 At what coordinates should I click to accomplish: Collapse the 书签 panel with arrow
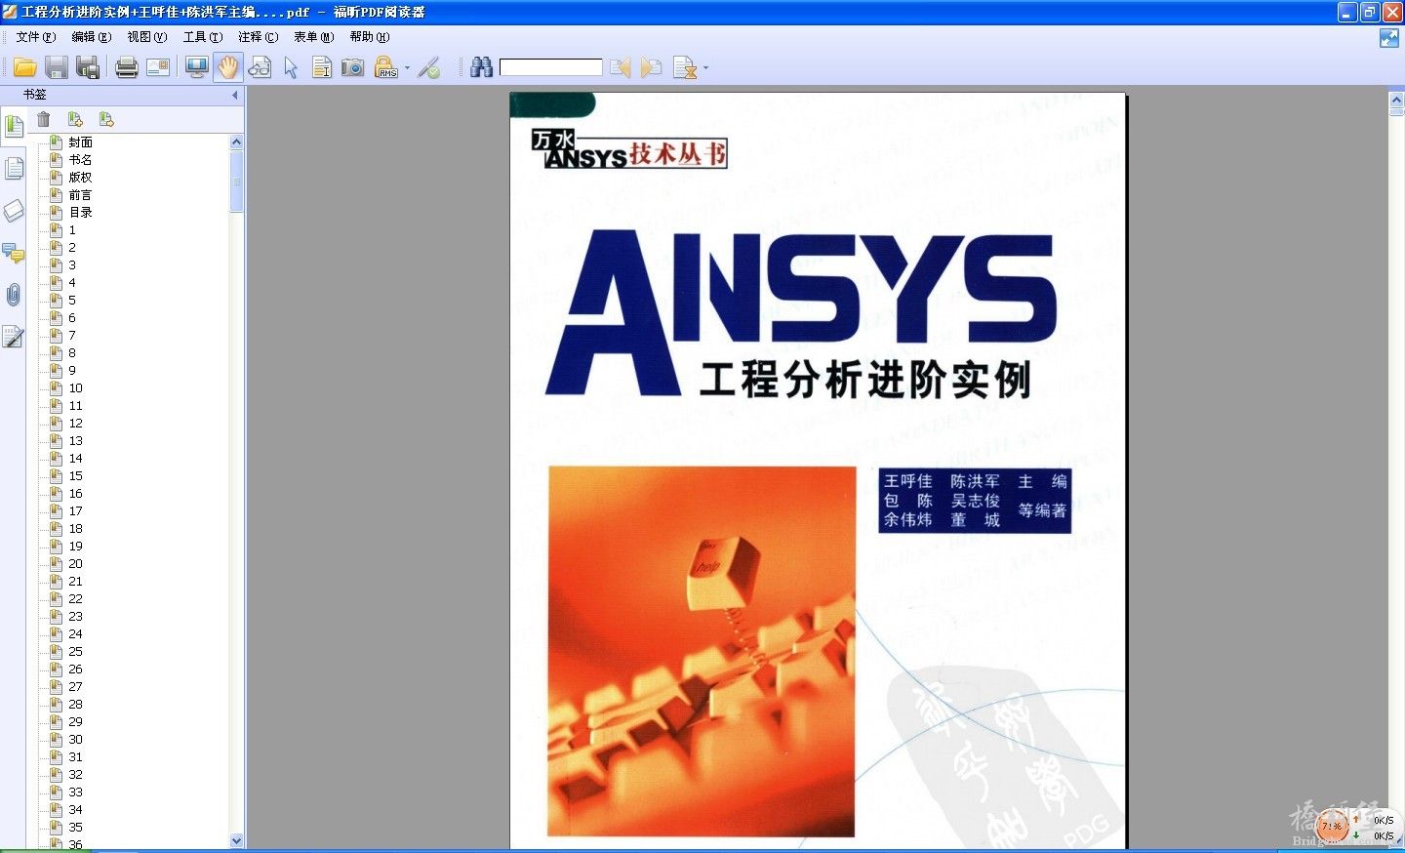(x=235, y=95)
